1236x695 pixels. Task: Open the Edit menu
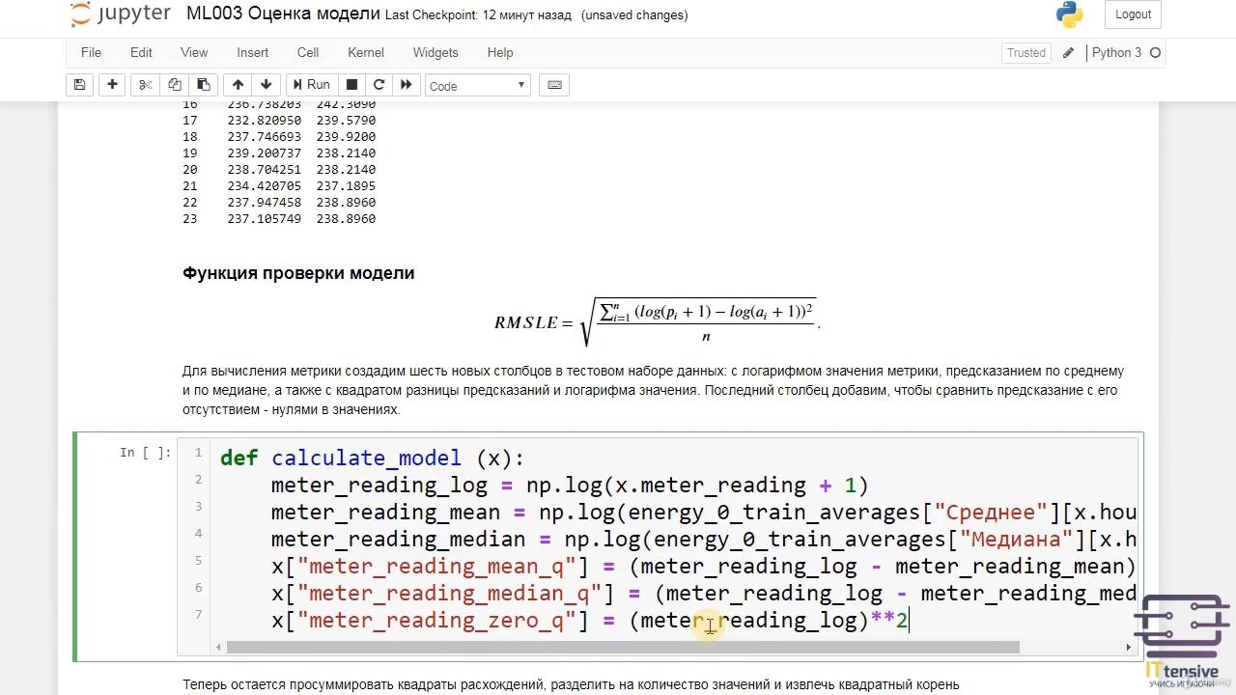coord(141,53)
